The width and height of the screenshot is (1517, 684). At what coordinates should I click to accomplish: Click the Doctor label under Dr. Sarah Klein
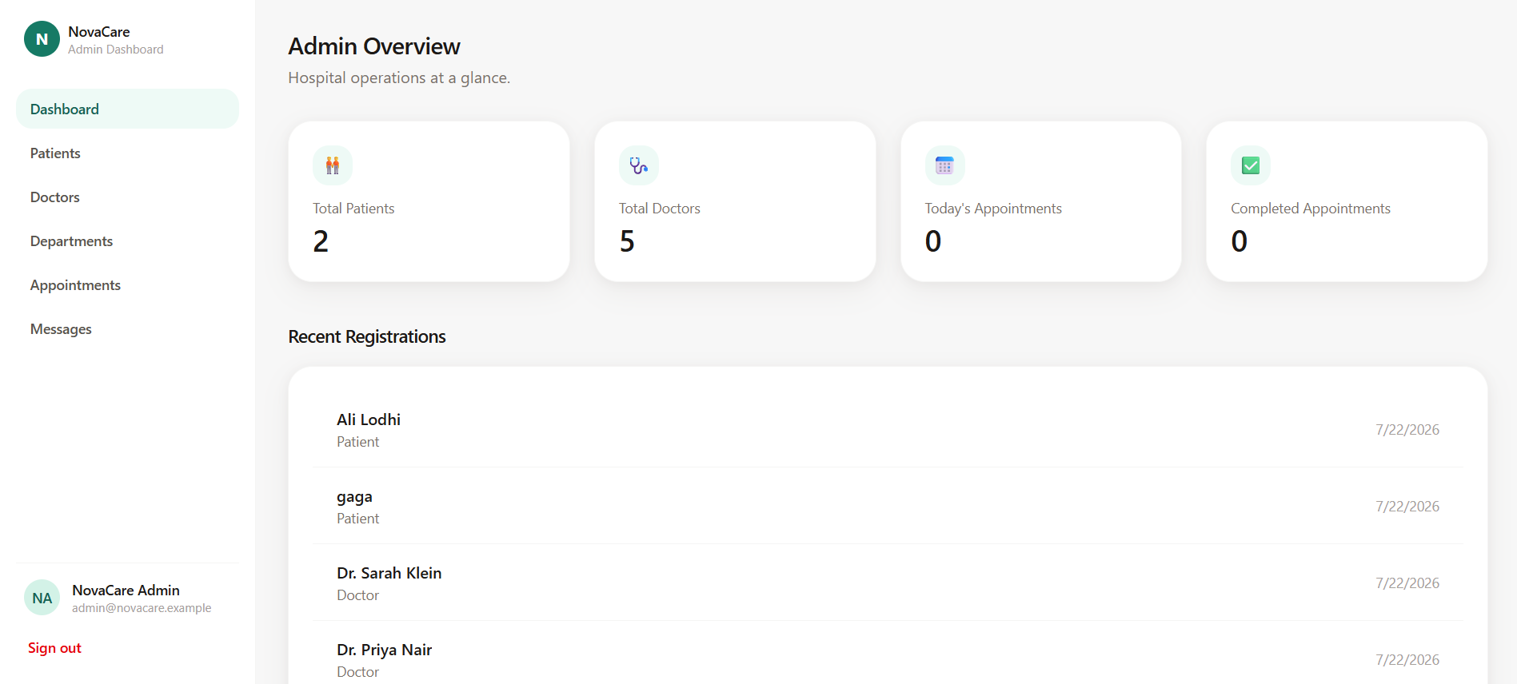[x=357, y=595]
